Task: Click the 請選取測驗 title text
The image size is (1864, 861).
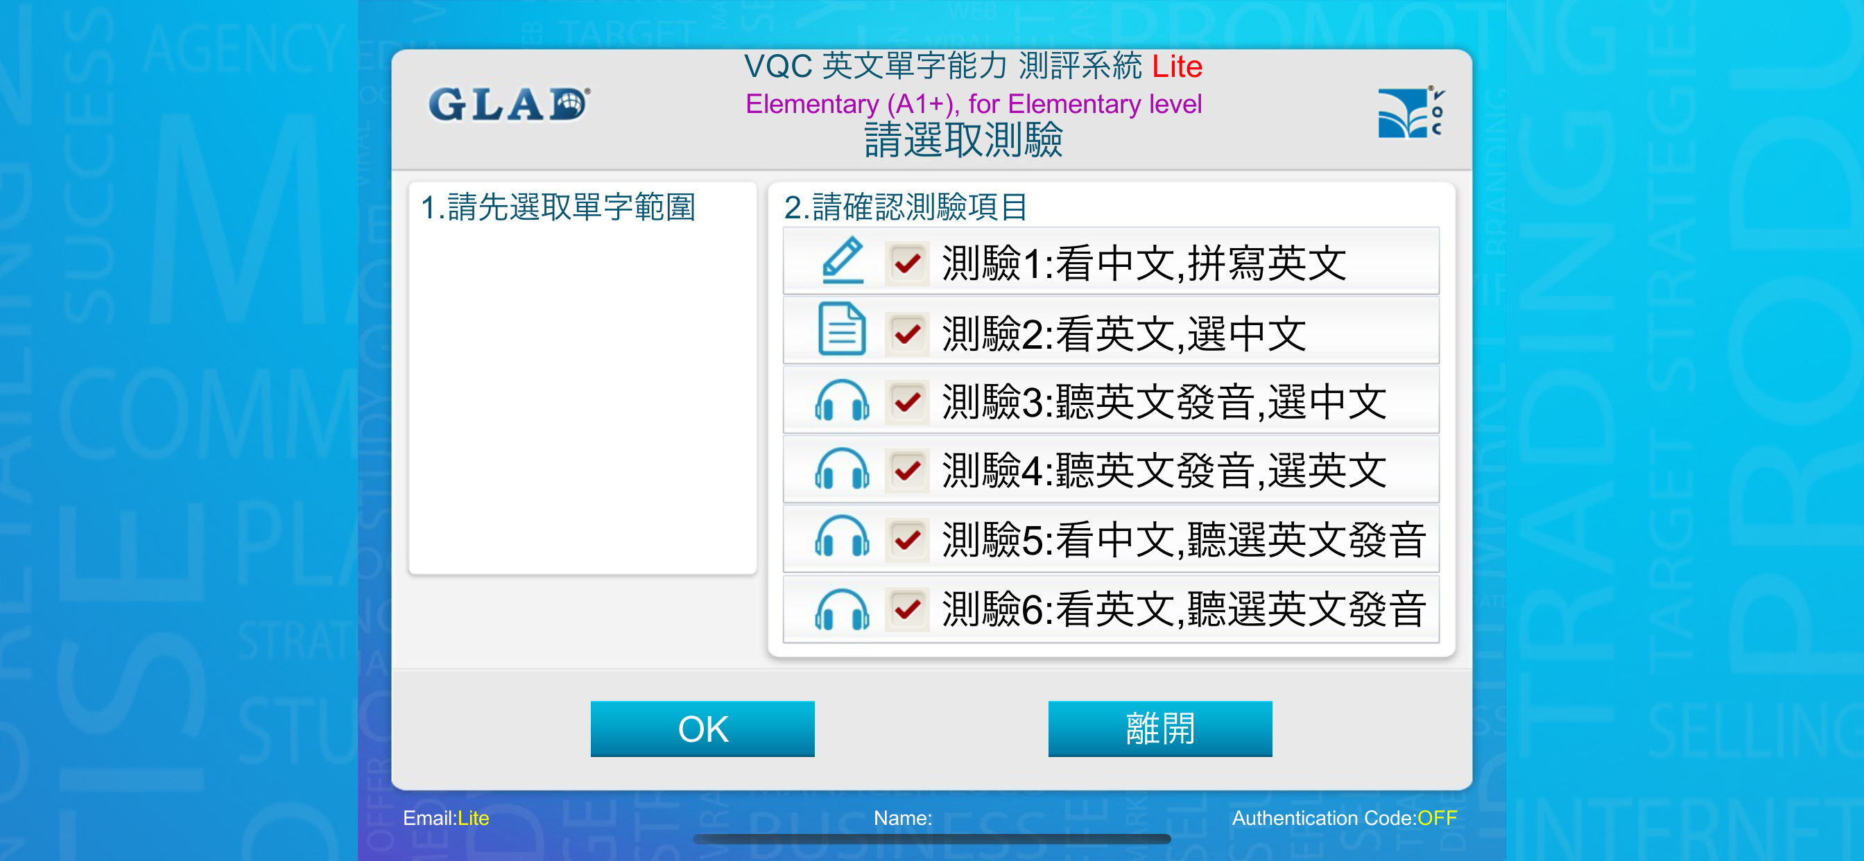Action: coord(963,140)
